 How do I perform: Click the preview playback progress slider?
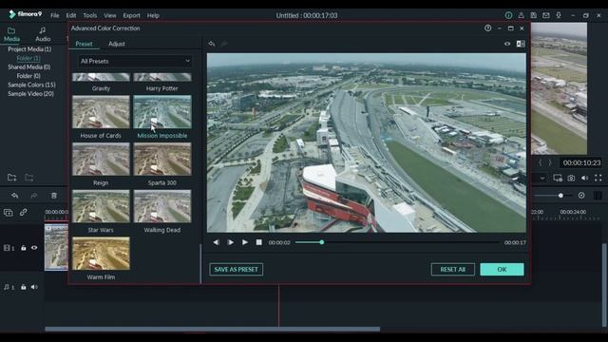397,242
